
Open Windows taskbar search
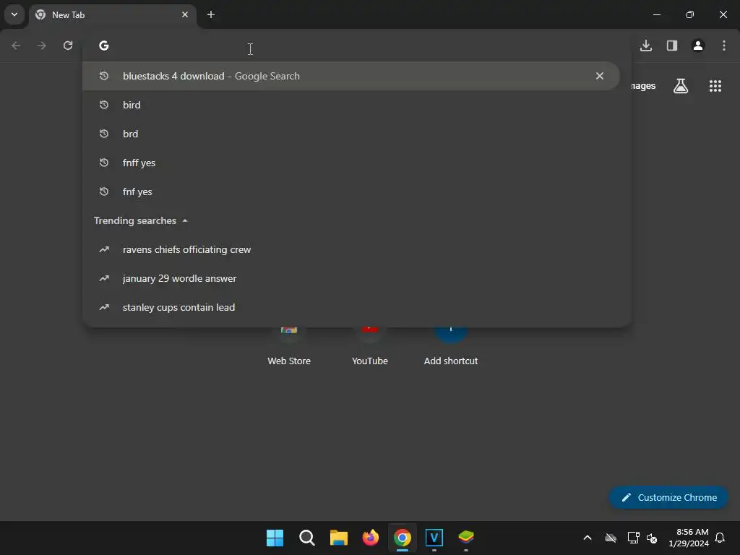306,538
